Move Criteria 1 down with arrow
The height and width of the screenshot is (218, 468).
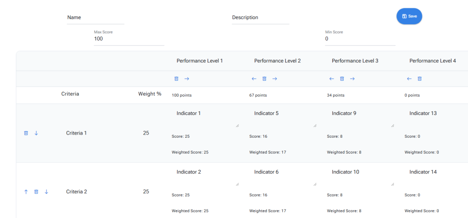(36, 133)
